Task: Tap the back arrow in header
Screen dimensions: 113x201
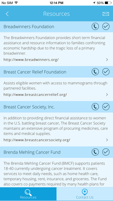Action: pyautogui.click(x=7, y=14)
